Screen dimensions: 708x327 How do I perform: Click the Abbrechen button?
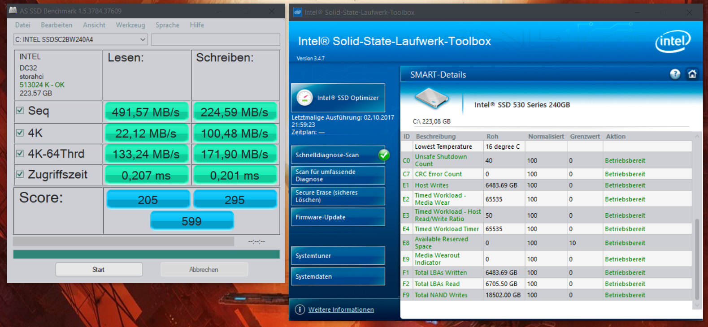[204, 269]
